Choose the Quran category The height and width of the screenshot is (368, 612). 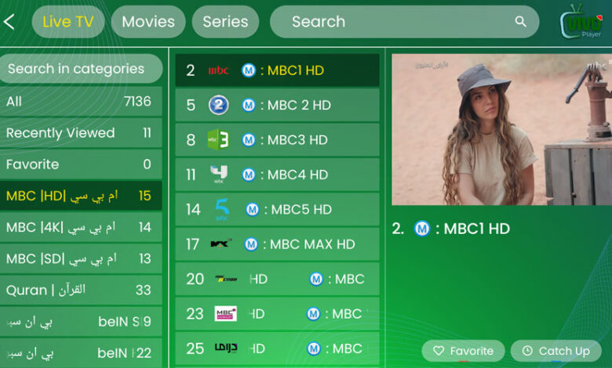tap(80, 290)
